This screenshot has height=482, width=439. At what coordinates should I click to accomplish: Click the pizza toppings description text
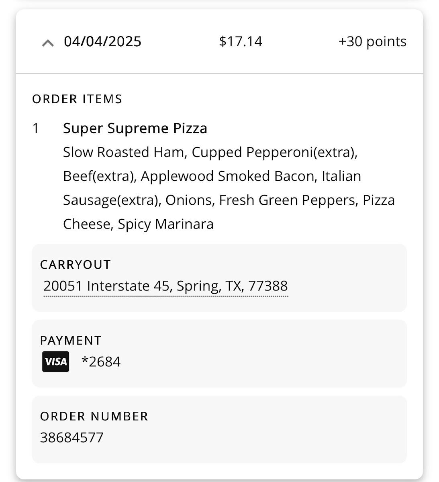pyautogui.click(x=229, y=188)
